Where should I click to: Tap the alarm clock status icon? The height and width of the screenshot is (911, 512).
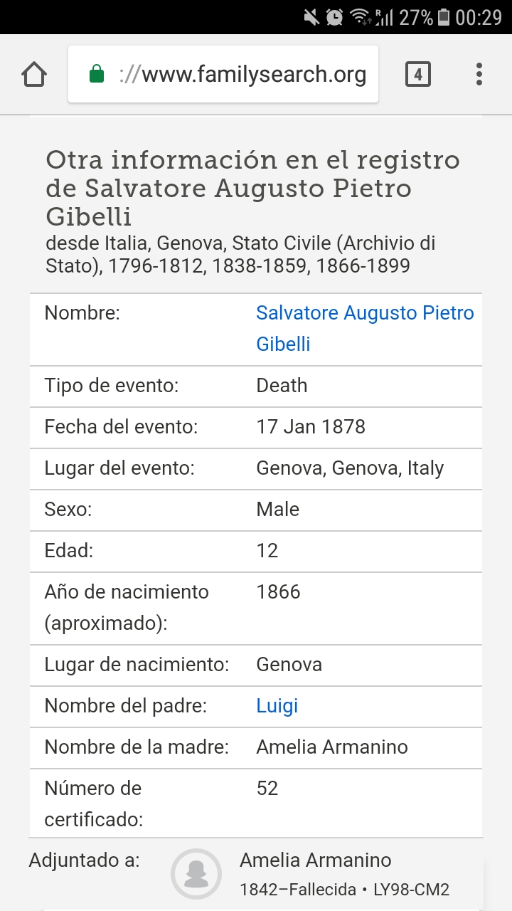point(334,17)
